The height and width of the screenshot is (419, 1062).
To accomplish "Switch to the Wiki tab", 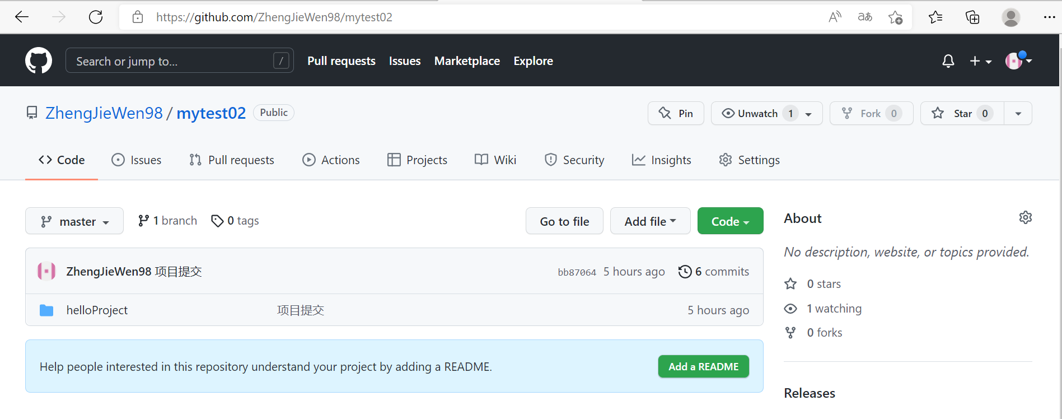I will tap(495, 160).
